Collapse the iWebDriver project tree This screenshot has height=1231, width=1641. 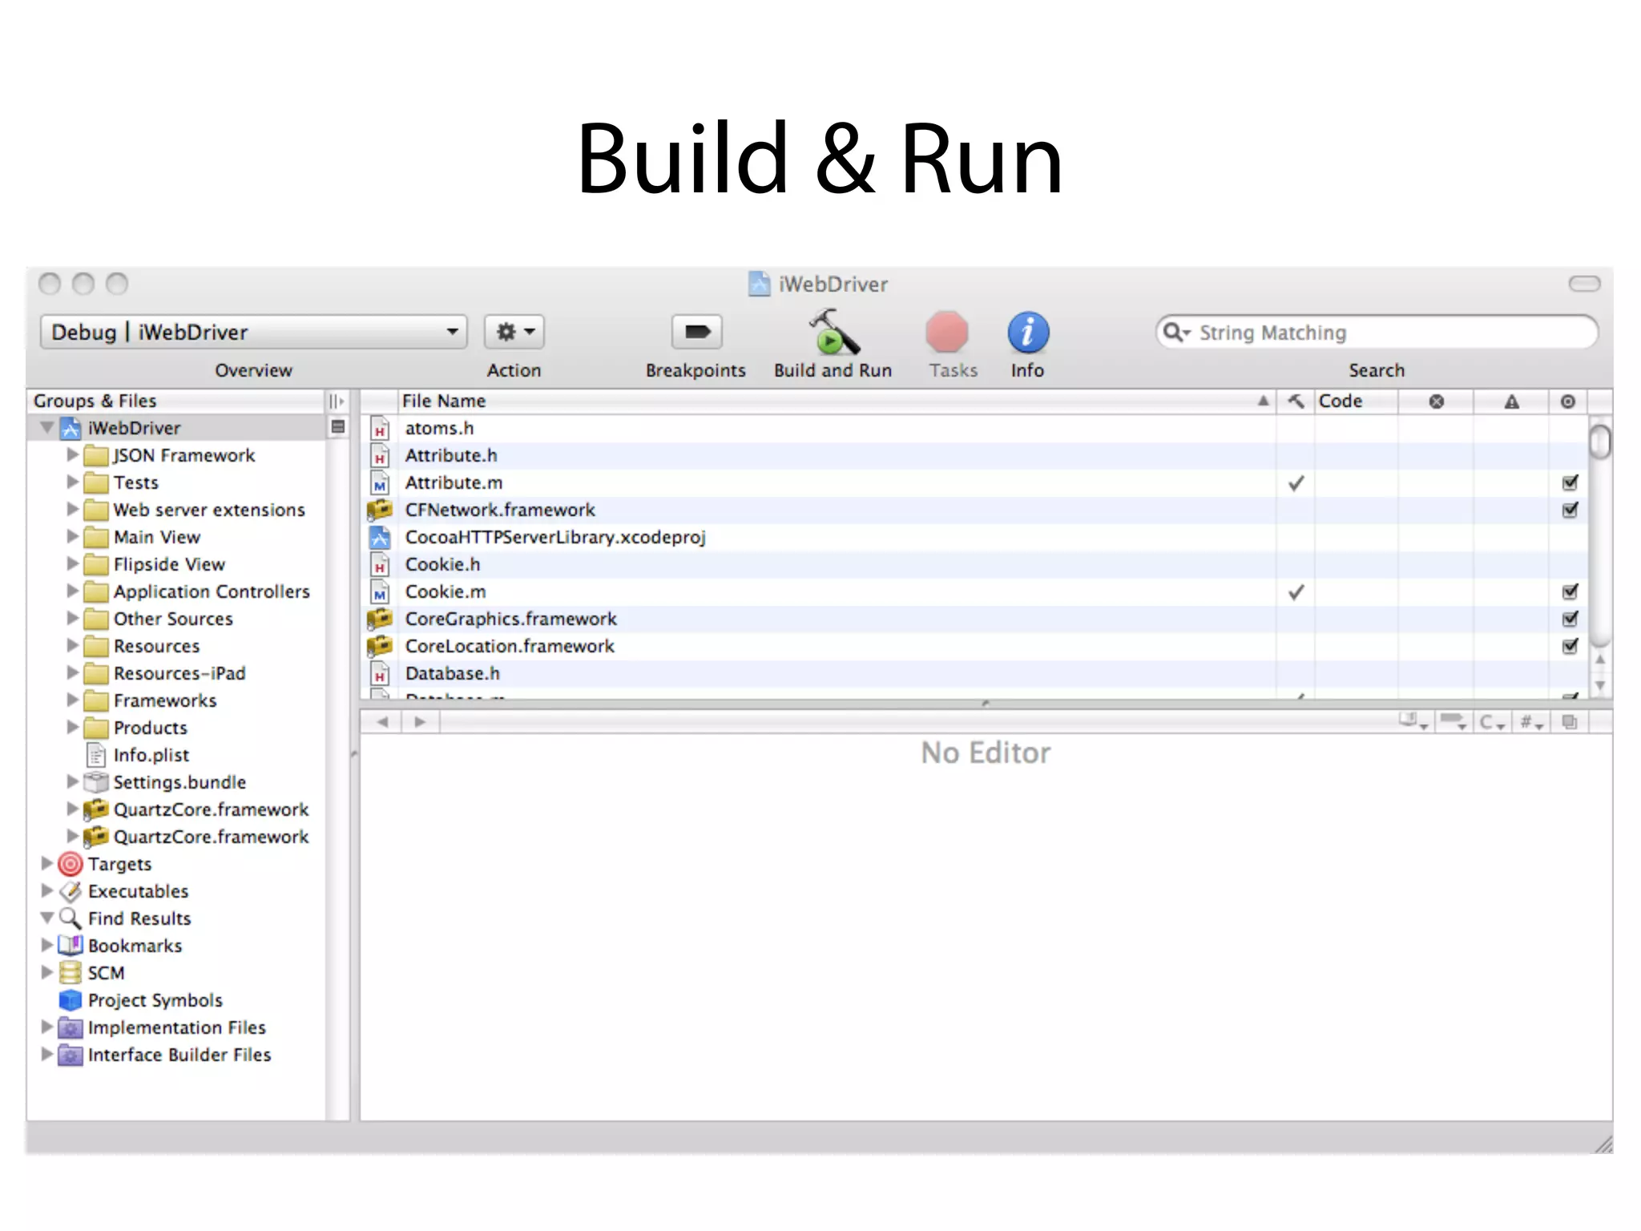click(x=47, y=427)
